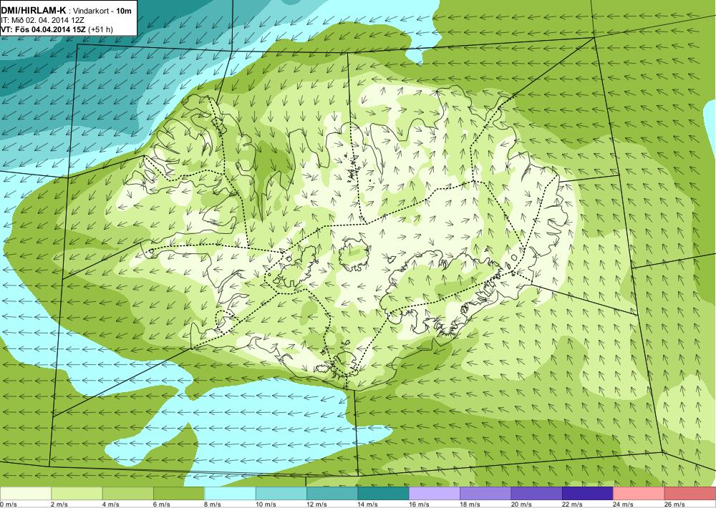Click the '22 m/s' legend label
The height and width of the screenshot is (508, 716).
point(573,504)
